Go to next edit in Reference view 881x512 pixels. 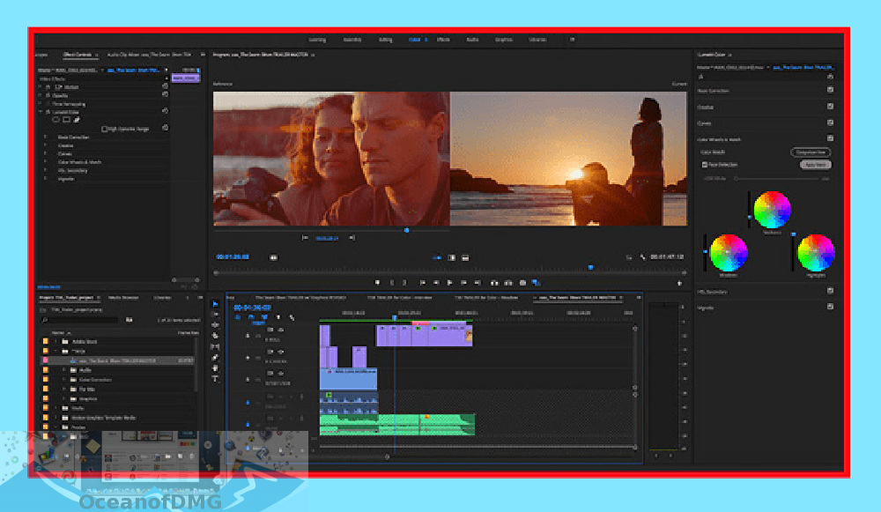pos(352,238)
